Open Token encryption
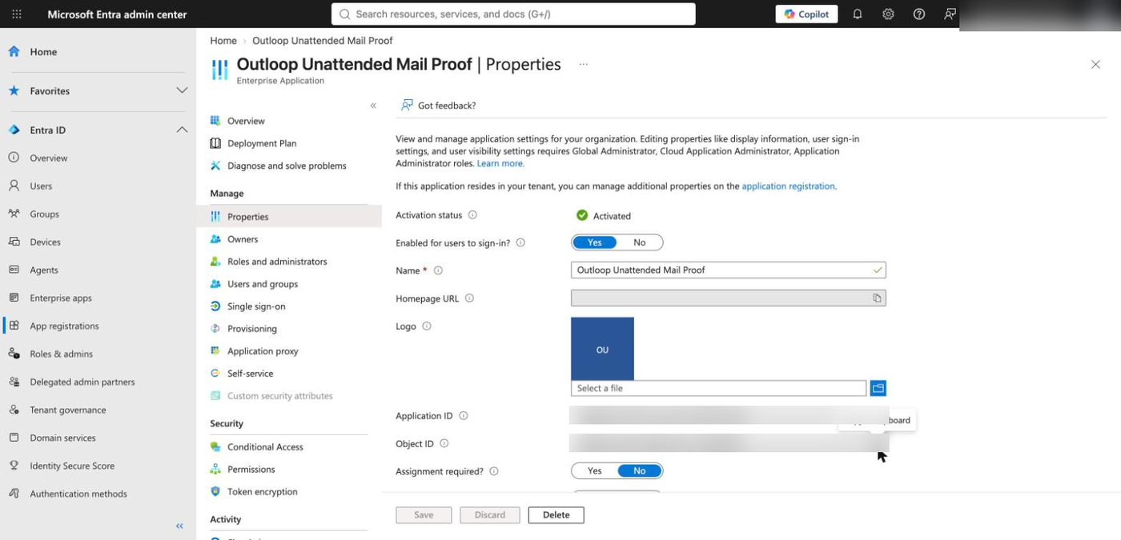1121x540 pixels. coord(262,492)
